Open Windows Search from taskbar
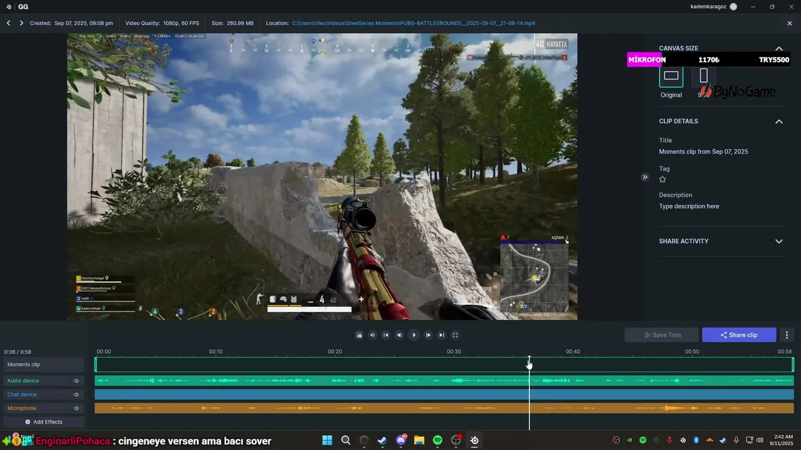The height and width of the screenshot is (450, 801). pyautogui.click(x=345, y=441)
